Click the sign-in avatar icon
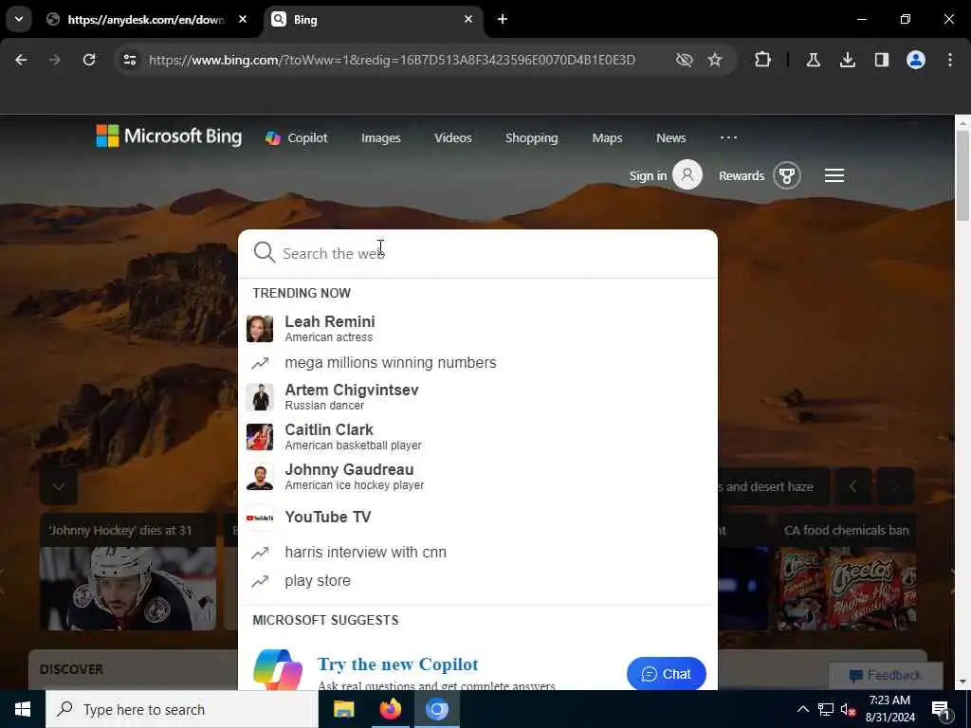This screenshot has height=728, width=971. (687, 174)
